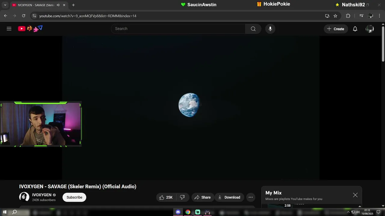Open the teal app icon beside Chrome on the taskbar
This screenshot has height=216, width=385.
point(198,212)
